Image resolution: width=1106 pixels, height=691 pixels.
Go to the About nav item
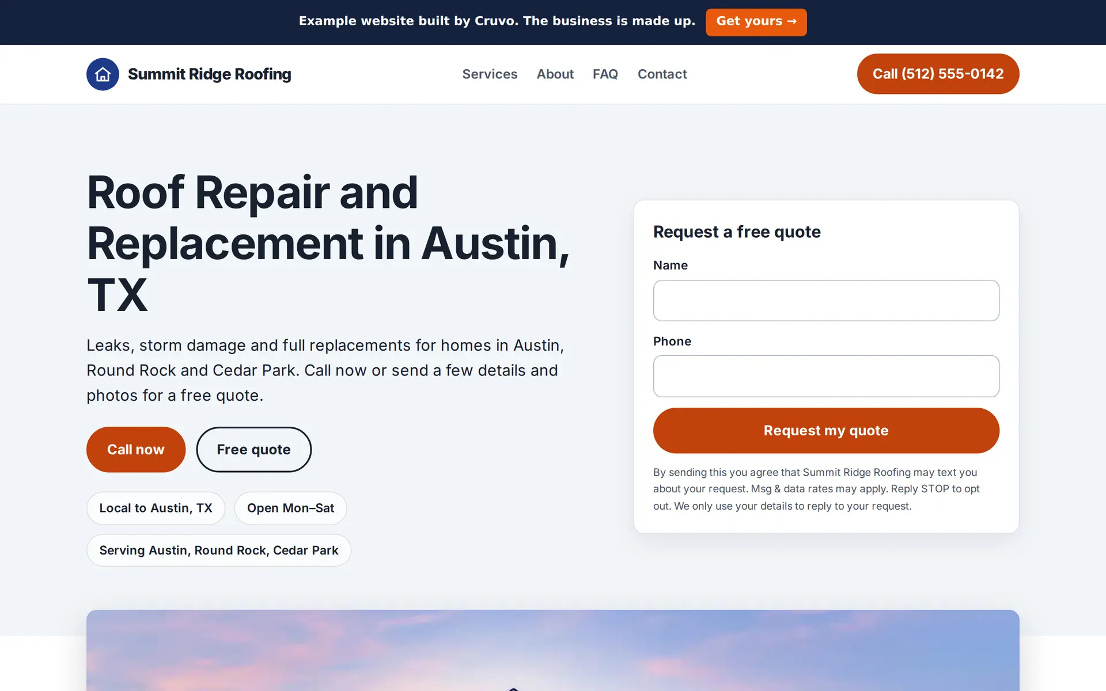click(x=555, y=74)
